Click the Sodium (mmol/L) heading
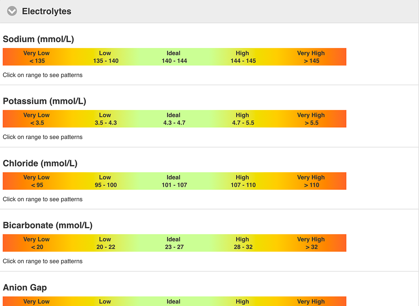The image size is (419, 306). (38, 39)
